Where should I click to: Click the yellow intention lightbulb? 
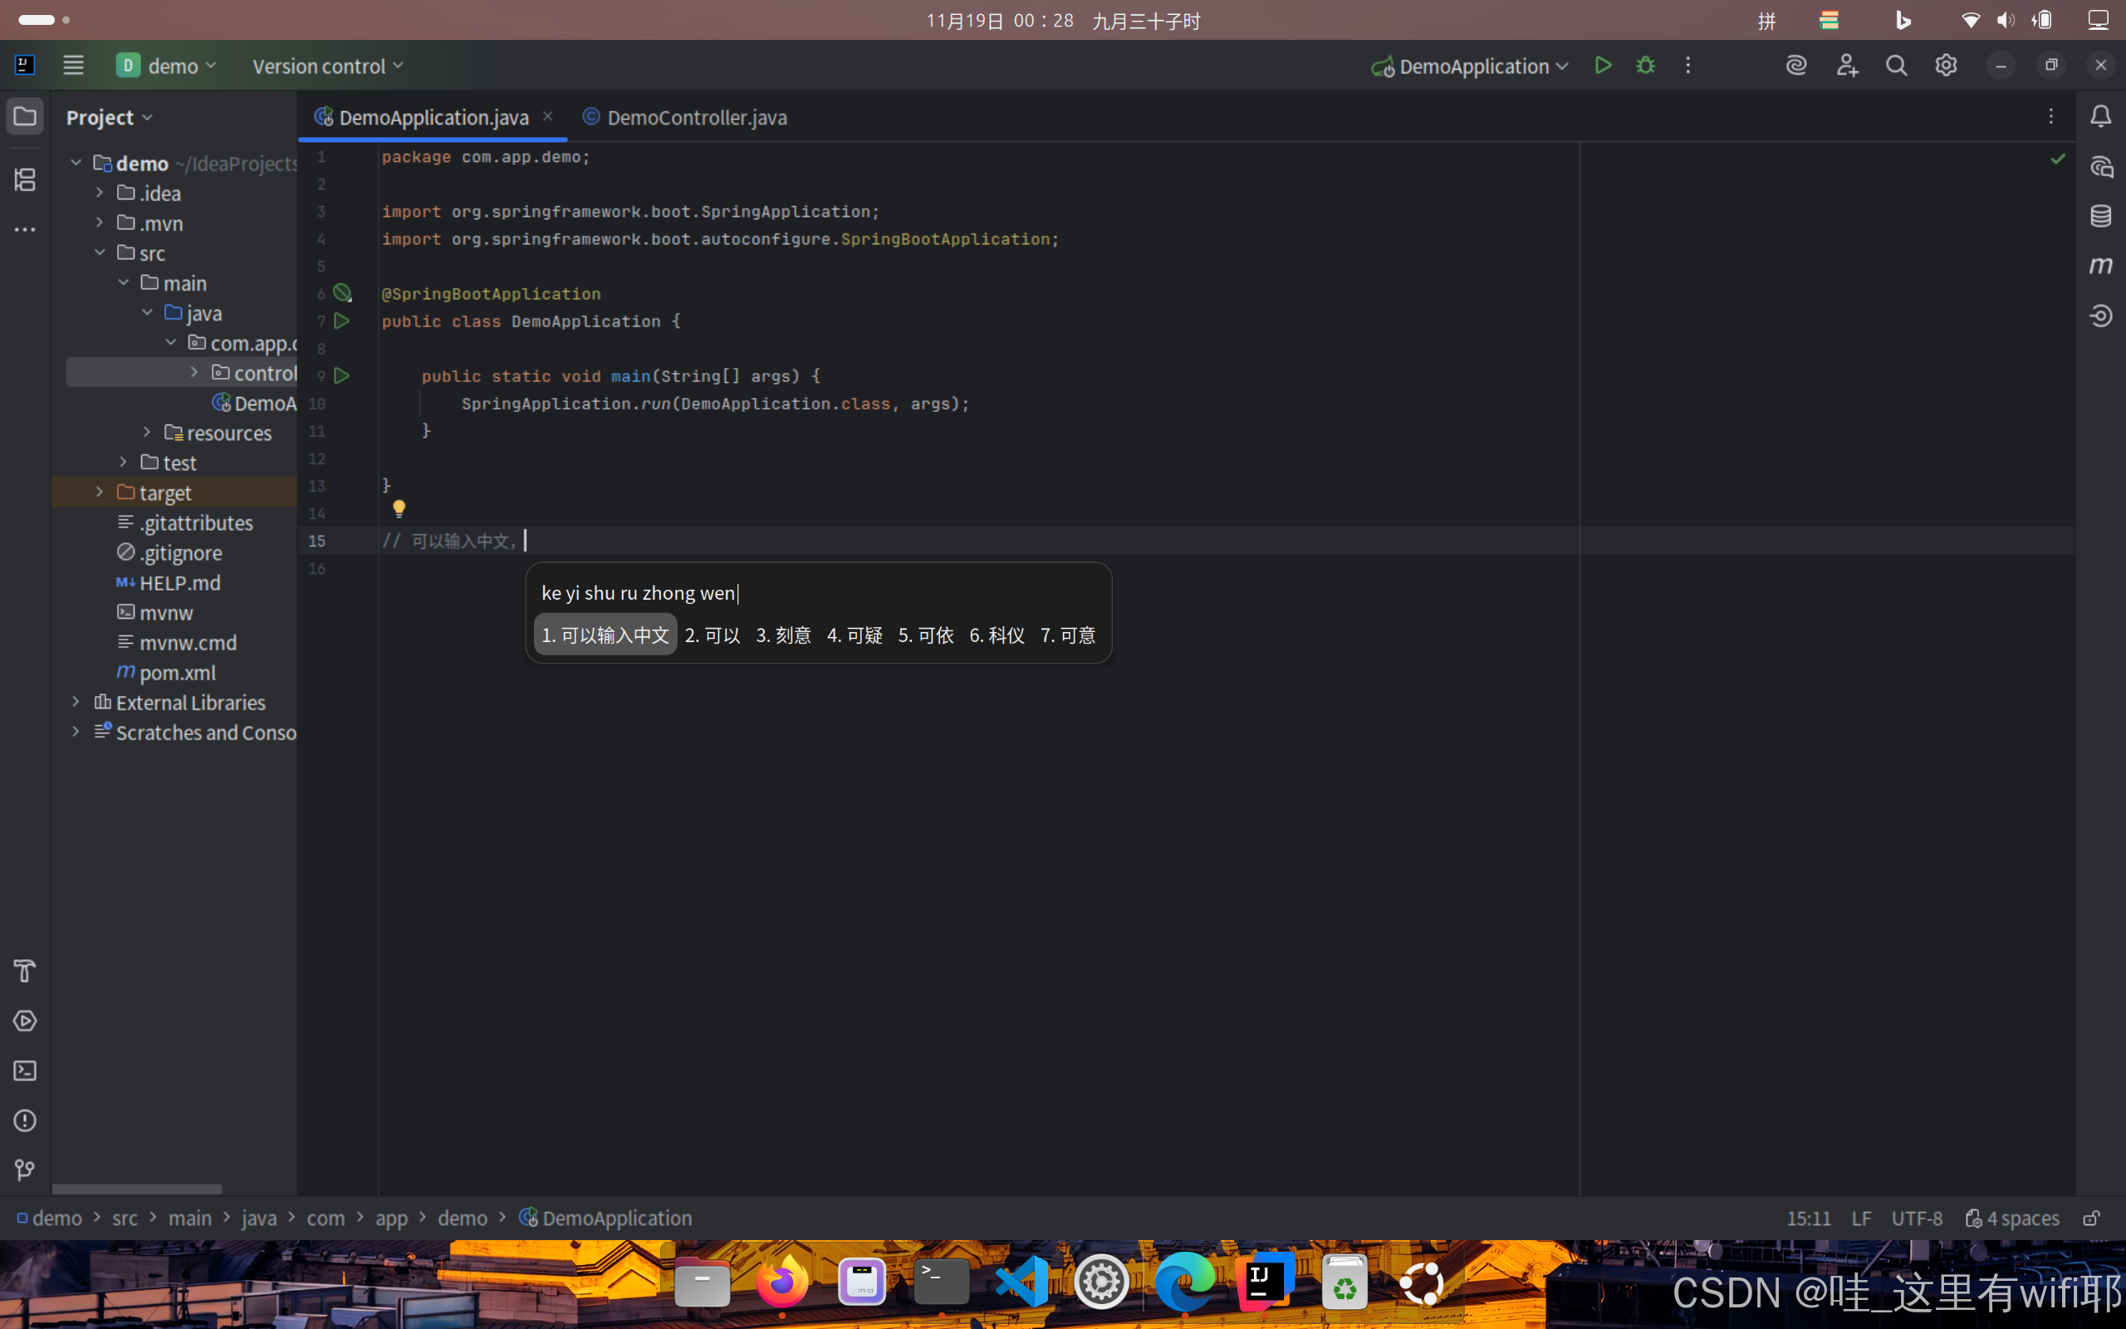[x=399, y=508]
